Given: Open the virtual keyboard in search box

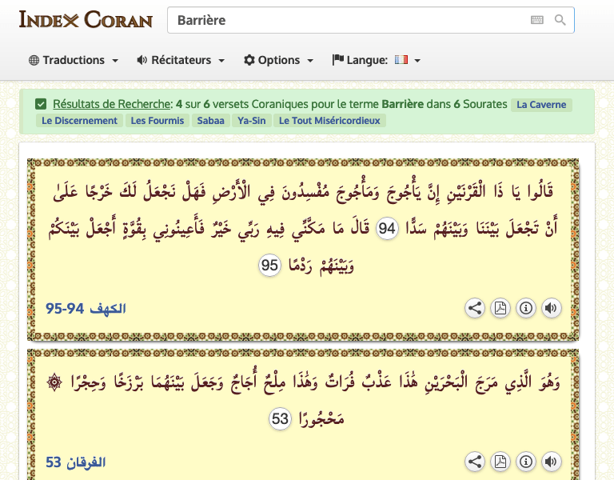Looking at the screenshot, I should [536, 20].
